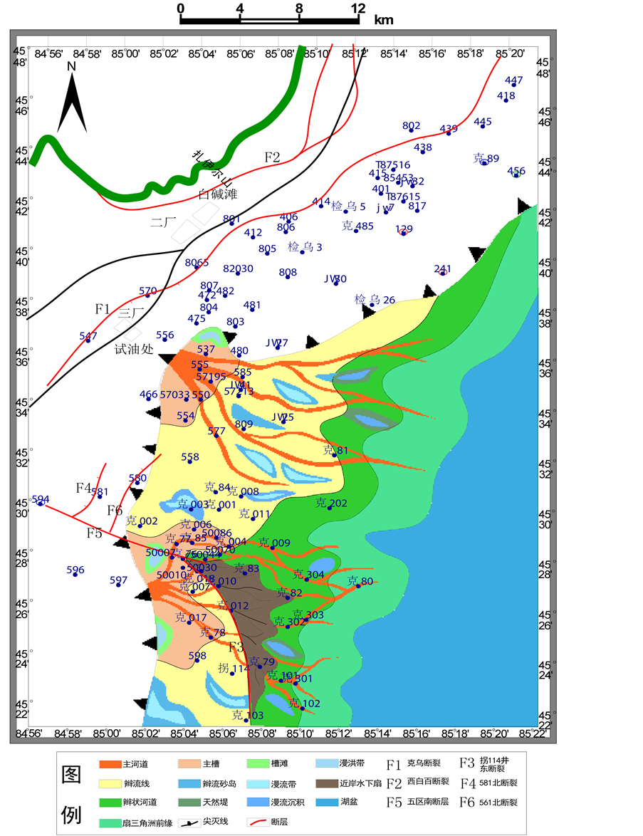
Task: Click the well point labeled 克202
Action: pos(329,508)
